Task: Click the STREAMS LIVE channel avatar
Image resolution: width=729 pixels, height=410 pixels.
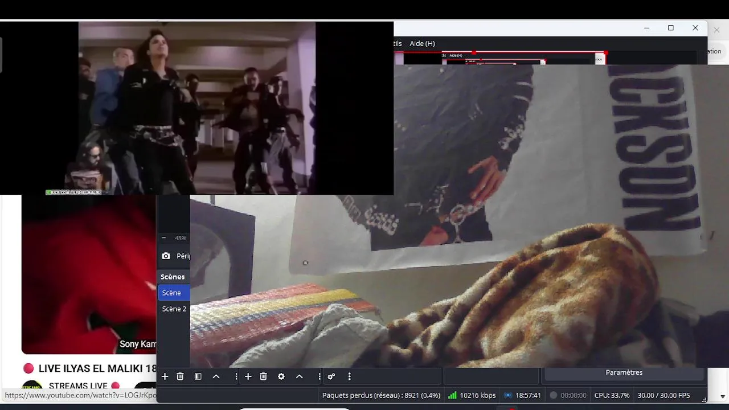Action: click(x=32, y=386)
